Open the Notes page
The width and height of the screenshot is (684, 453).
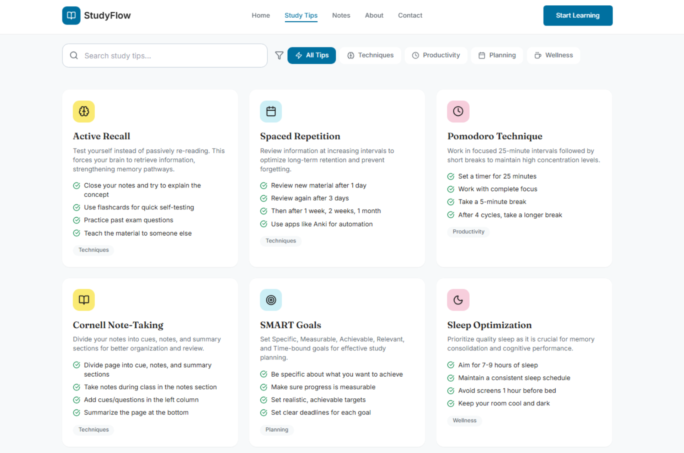coord(341,15)
